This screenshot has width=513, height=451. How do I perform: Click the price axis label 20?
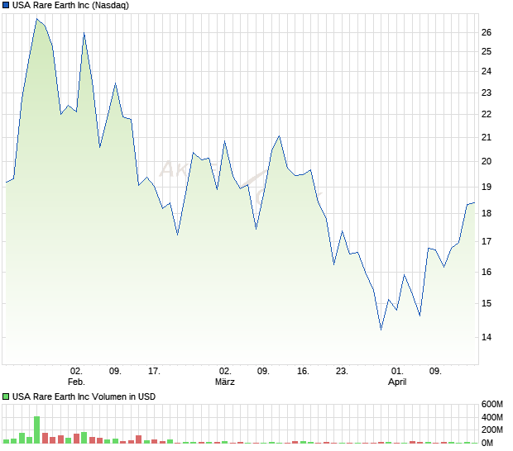pos(487,161)
